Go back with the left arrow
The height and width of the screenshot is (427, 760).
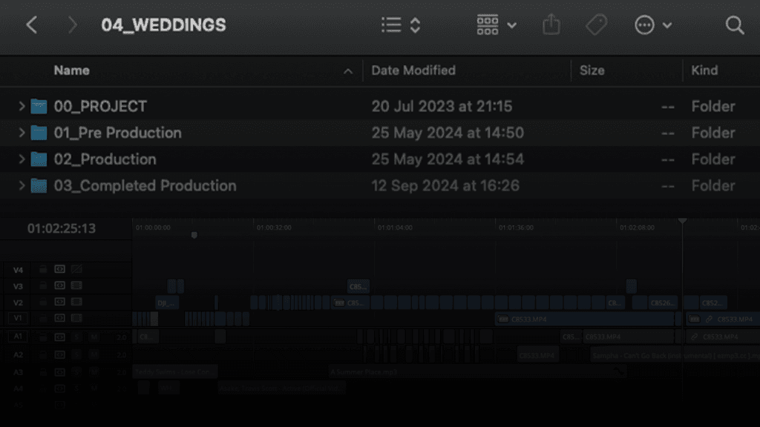(x=32, y=24)
